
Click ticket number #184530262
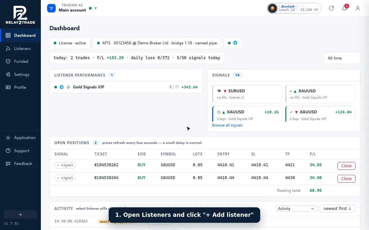point(106,165)
